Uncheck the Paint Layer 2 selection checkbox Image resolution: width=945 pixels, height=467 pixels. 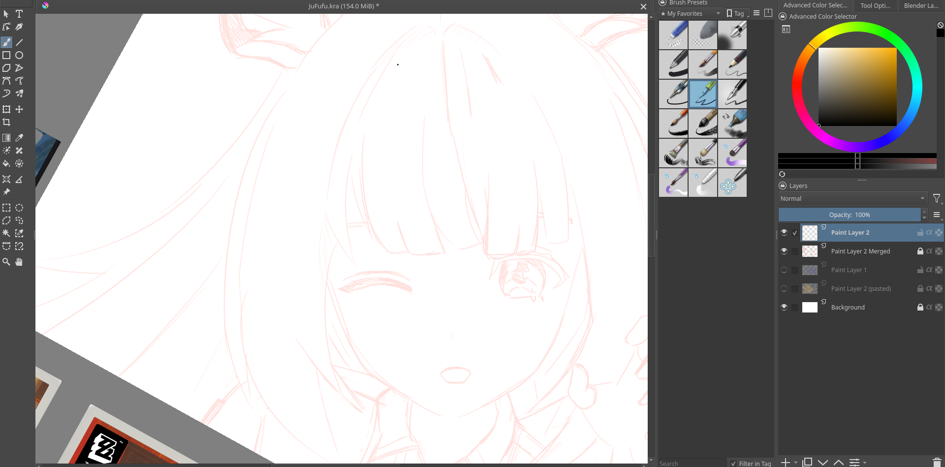tap(795, 233)
